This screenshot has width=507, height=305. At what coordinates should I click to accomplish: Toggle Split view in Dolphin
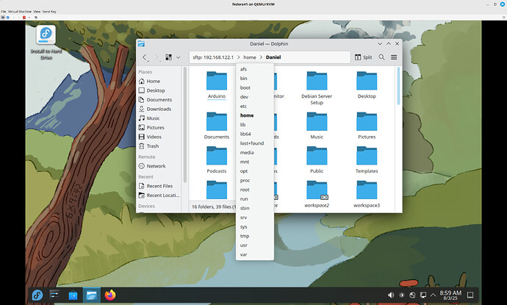363,57
